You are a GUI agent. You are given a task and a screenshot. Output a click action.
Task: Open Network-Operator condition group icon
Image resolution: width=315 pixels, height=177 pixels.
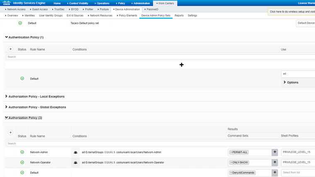(x=75, y=162)
